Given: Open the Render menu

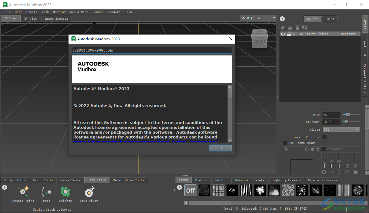Looking at the screenshot, I should 98,12.
